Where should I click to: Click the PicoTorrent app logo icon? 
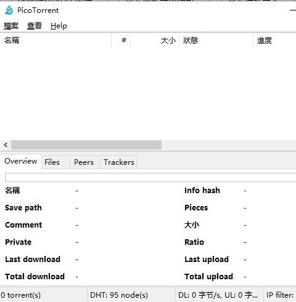(9, 10)
